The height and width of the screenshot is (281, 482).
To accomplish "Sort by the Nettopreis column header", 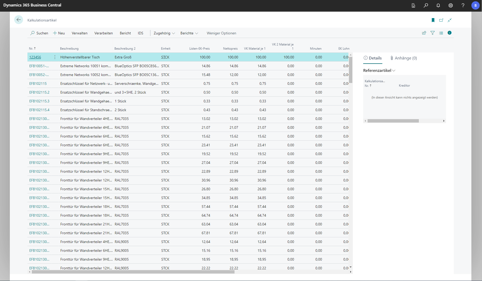I will [x=230, y=49].
